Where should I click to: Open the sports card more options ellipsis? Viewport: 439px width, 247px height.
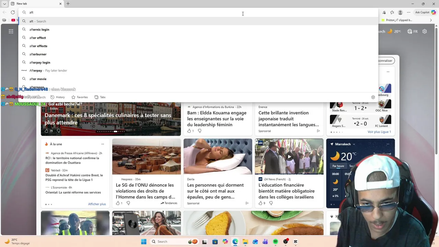click(388, 72)
